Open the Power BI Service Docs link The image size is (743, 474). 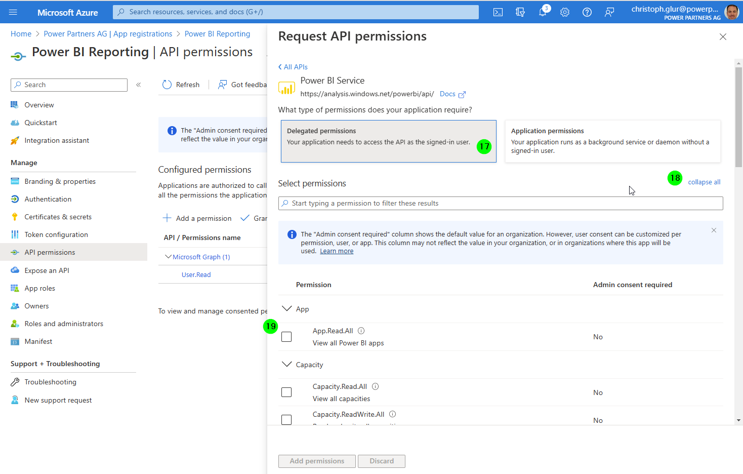[x=452, y=94]
